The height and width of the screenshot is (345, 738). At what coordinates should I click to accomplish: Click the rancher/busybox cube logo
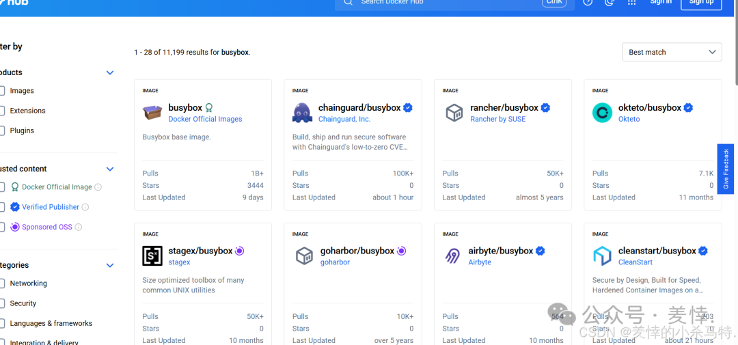coord(454,113)
